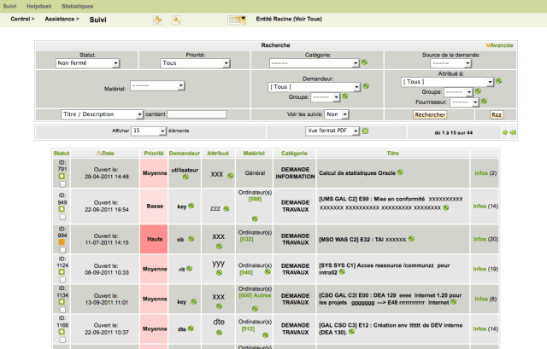Viewport: 547px width, 349px height.
Task: Go to next results page arrow
Action: pyautogui.click(x=504, y=132)
